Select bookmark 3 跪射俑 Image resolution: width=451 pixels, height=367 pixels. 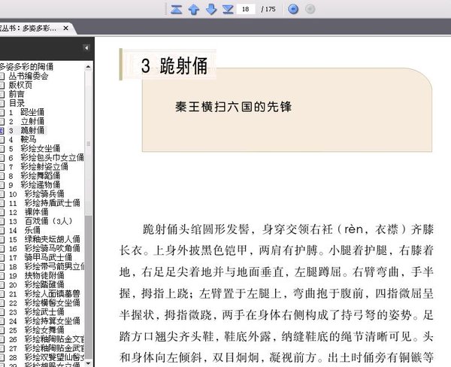coord(26,130)
